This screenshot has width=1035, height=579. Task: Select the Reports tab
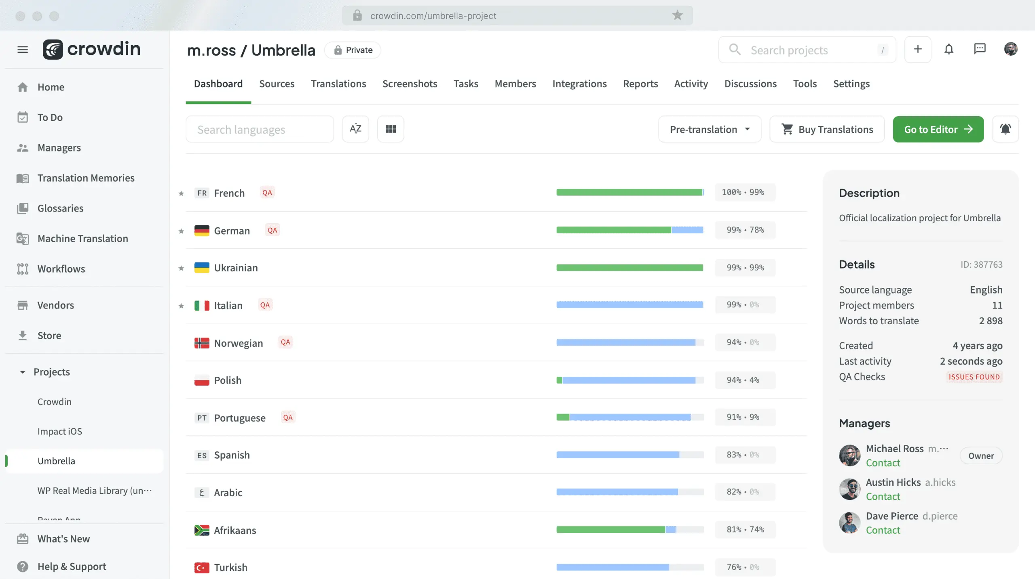(640, 84)
